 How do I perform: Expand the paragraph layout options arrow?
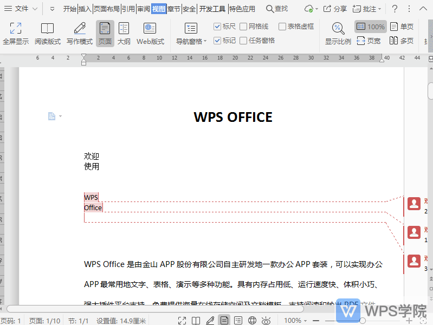click(60, 116)
